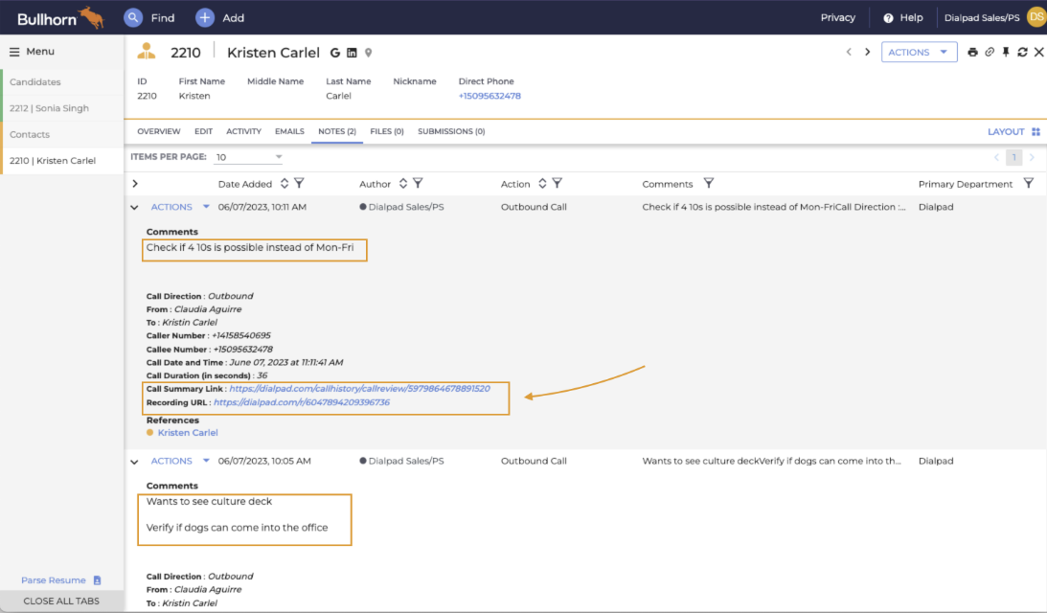Screen dimensions: 1047x613
Task: Filter the Comments column
Action: tap(709, 183)
